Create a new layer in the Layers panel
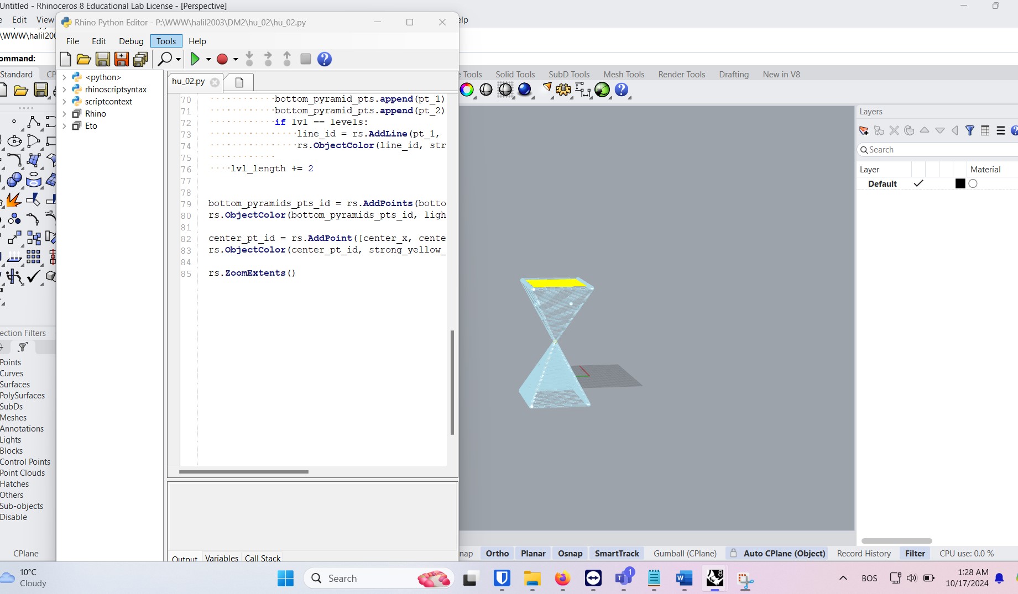Viewport: 1018px width, 594px height. tap(864, 131)
